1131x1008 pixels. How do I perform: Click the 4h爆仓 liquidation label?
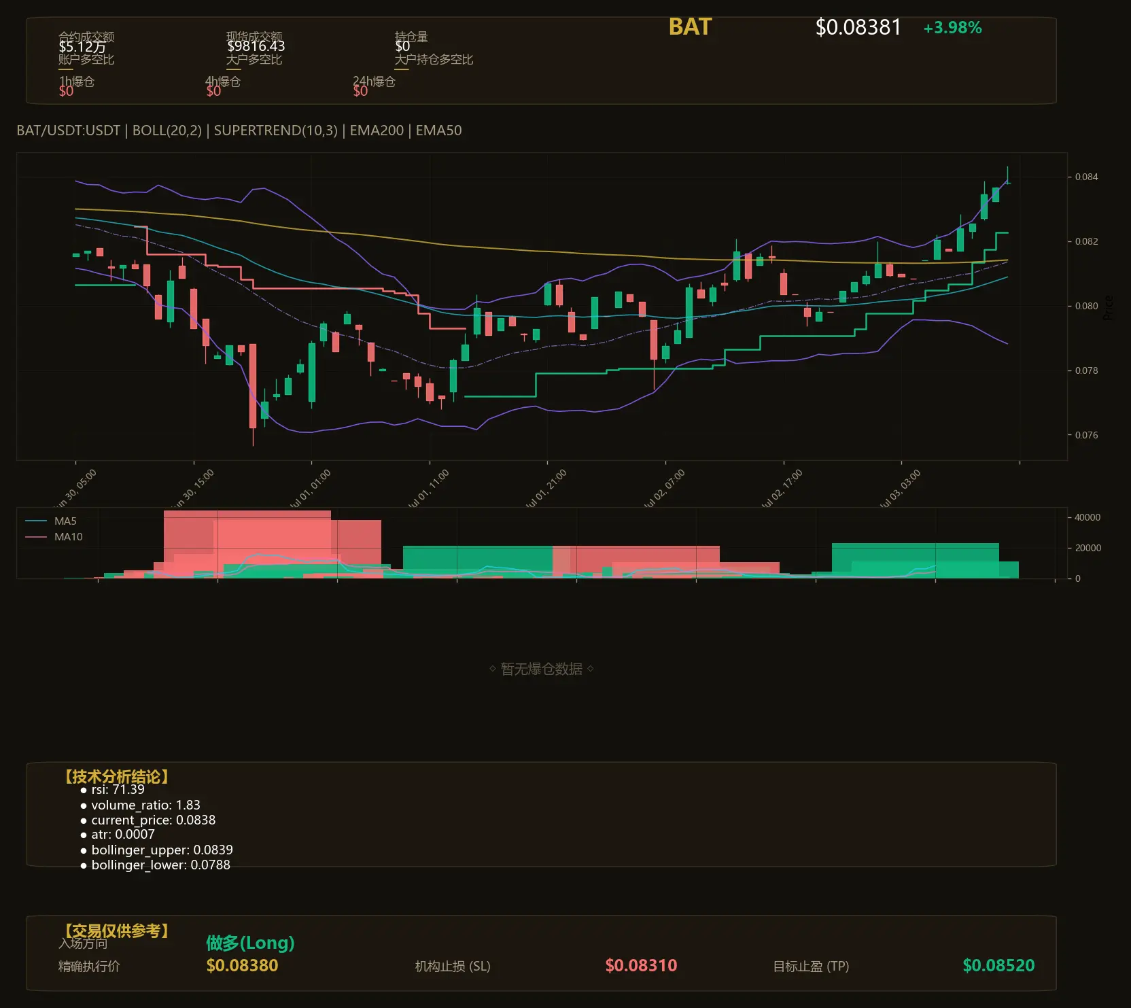[x=223, y=82]
